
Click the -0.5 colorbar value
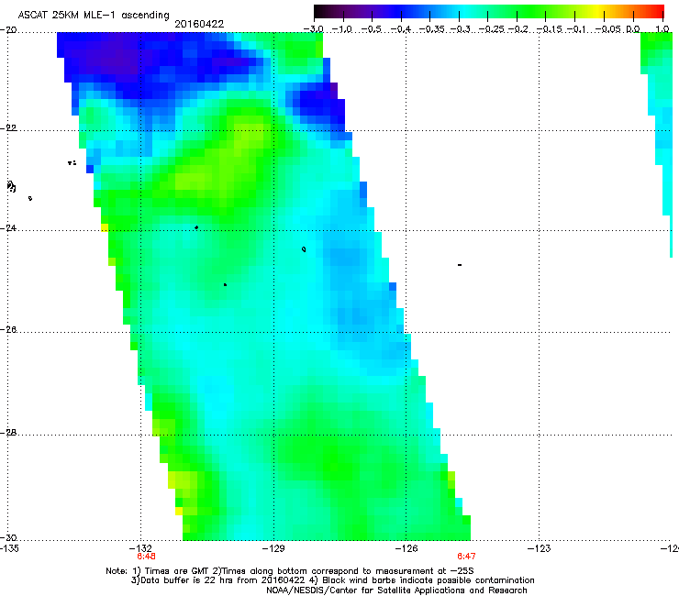coord(372,29)
